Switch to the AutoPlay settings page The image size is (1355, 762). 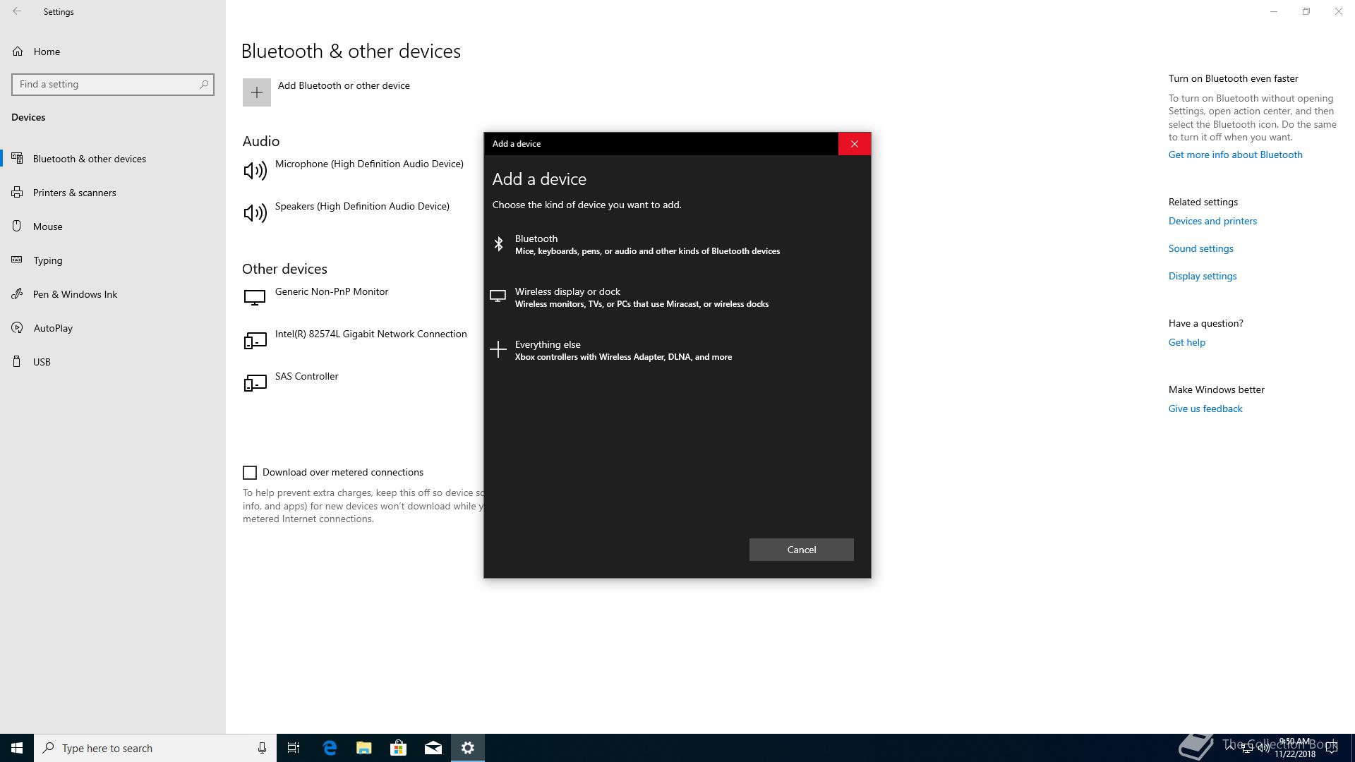pos(53,328)
